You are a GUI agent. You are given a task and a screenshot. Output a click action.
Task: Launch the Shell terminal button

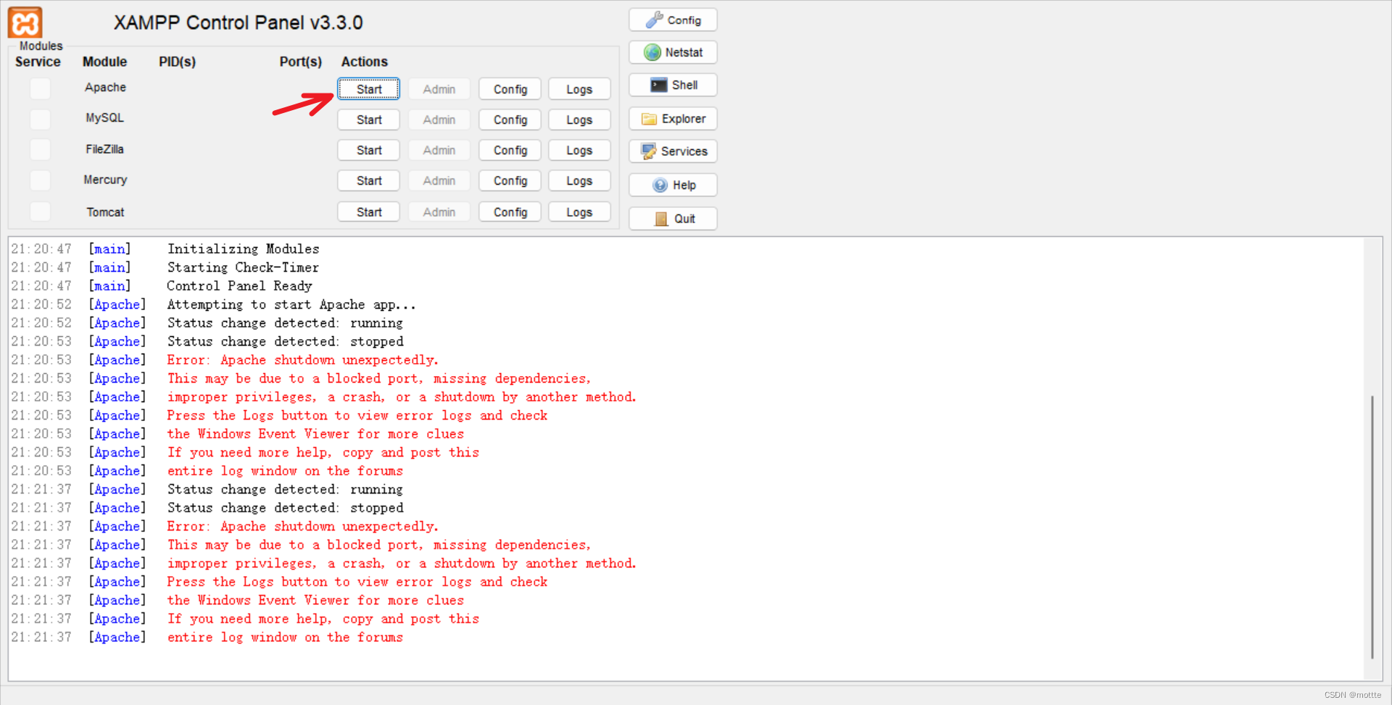coord(673,85)
